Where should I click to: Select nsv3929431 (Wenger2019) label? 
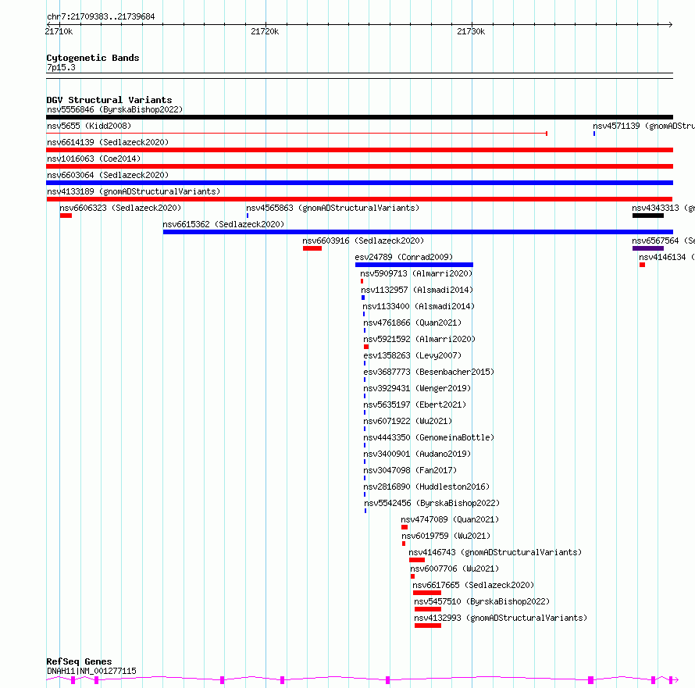pos(417,388)
